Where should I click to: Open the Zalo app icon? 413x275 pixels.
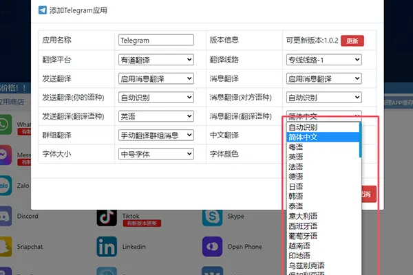[x=6, y=186]
